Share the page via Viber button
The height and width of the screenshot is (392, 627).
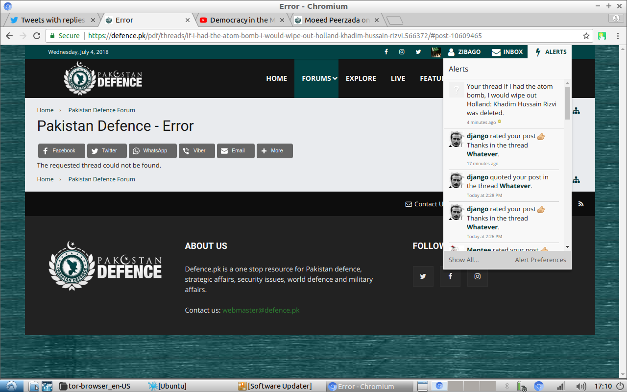click(197, 151)
